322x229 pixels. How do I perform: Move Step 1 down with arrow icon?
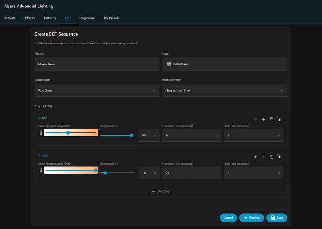point(263,119)
